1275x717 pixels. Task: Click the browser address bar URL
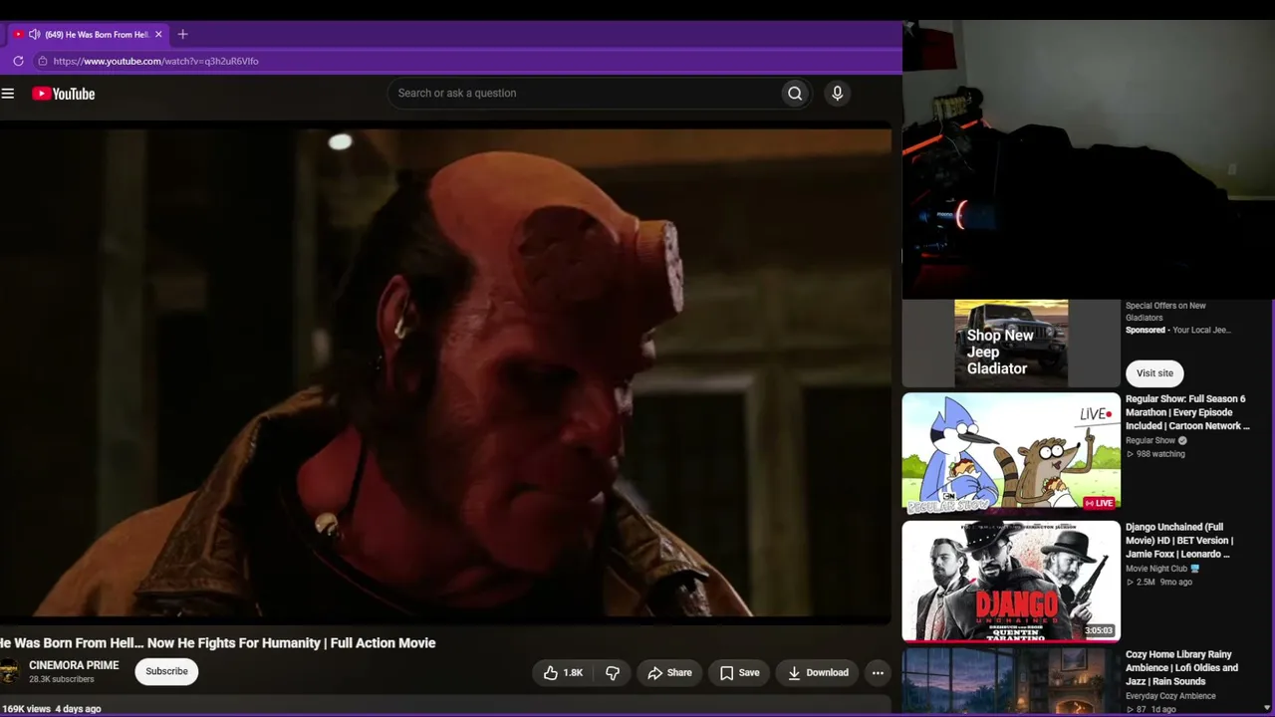point(155,61)
